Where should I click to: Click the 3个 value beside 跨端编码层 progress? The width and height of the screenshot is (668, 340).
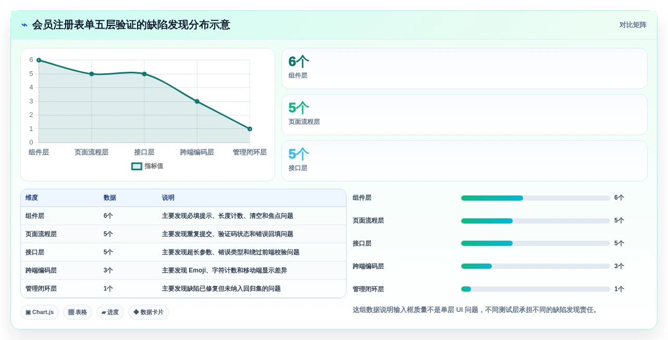pos(619,266)
